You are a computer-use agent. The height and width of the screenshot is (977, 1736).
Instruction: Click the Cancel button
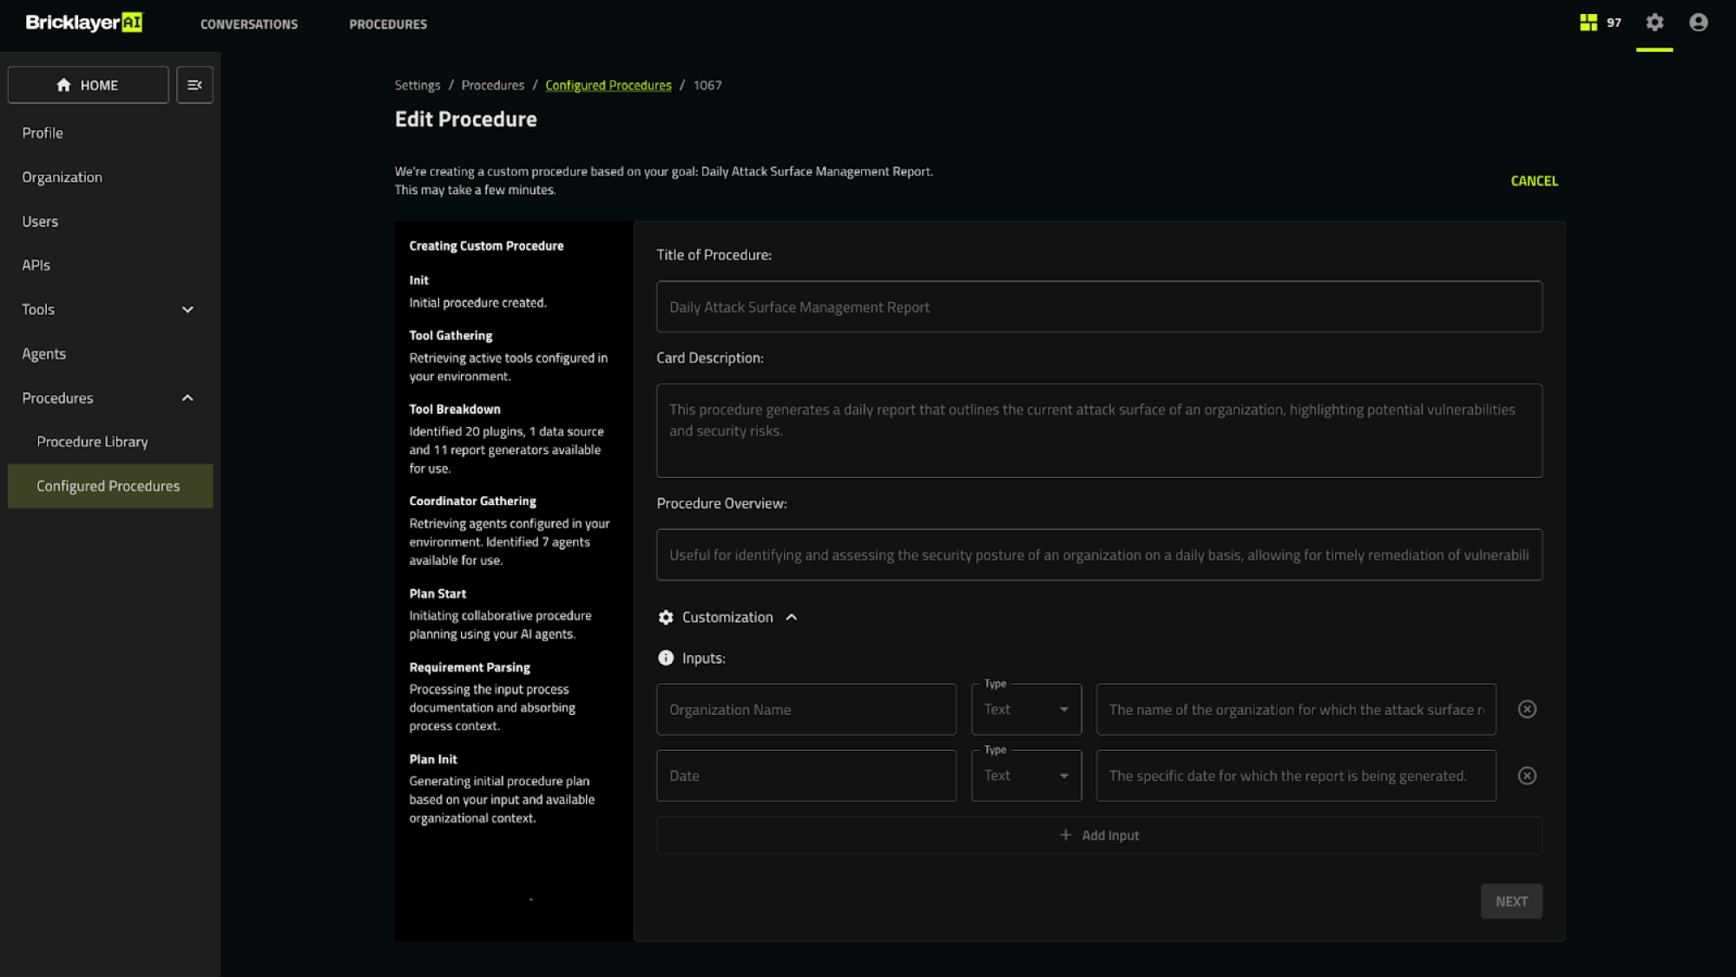point(1534,180)
